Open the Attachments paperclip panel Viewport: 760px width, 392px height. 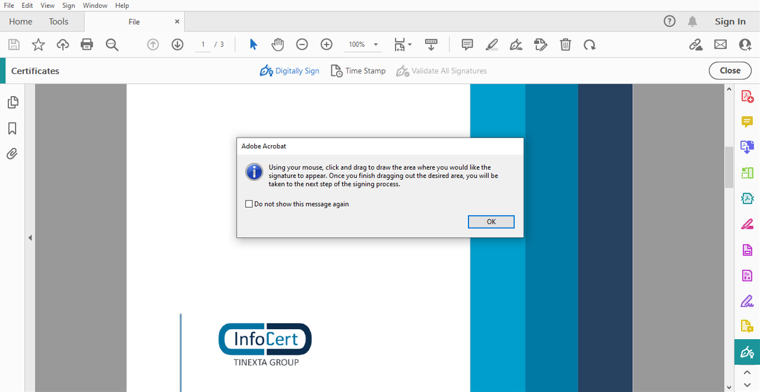coord(12,154)
